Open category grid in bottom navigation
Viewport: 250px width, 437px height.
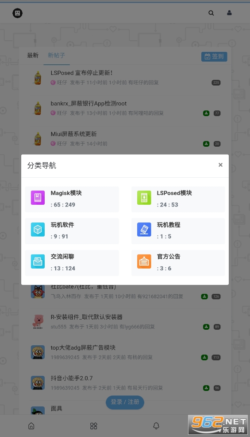coord(94,425)
